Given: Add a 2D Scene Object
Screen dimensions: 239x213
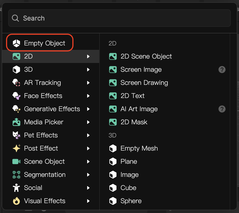Looking at the screenshot, I should pos(165,56).
